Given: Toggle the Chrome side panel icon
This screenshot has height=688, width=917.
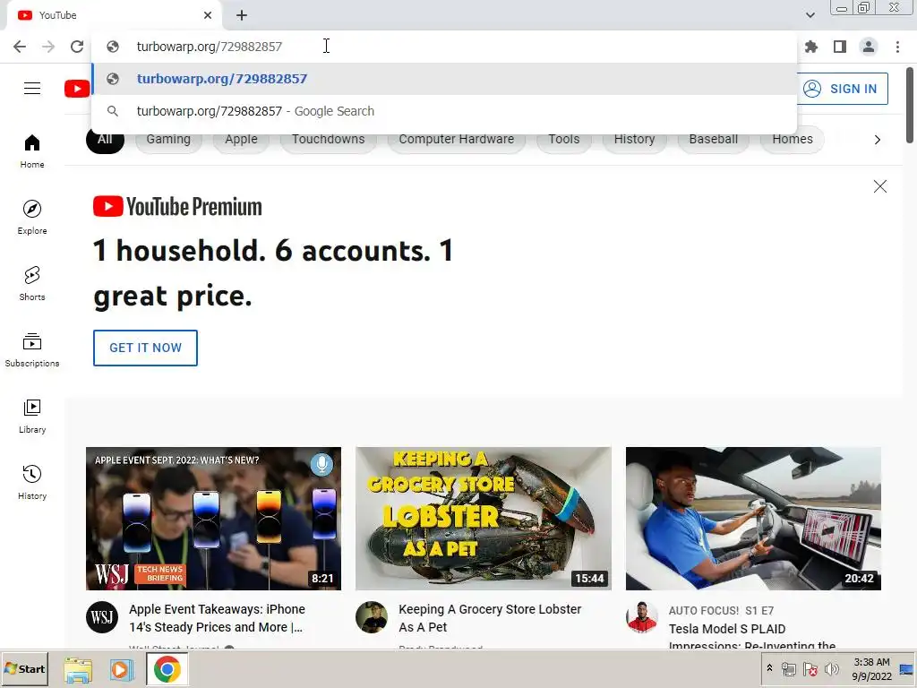Looking at the screenshot, I should click(x=840, y=47).
